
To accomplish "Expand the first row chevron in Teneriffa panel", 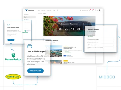I will pos(114,39).
